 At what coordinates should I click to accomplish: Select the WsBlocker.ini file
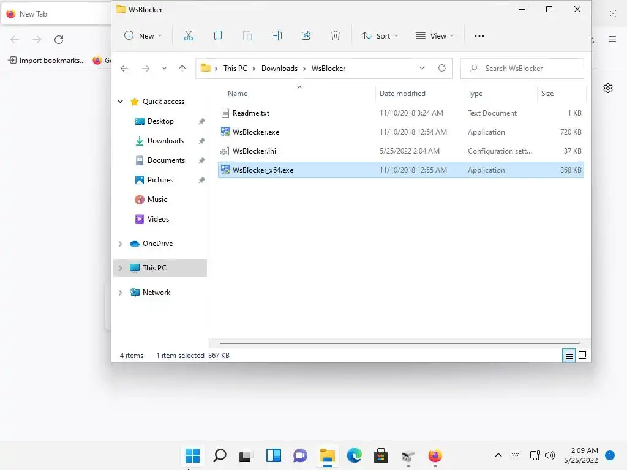[400, 151]
